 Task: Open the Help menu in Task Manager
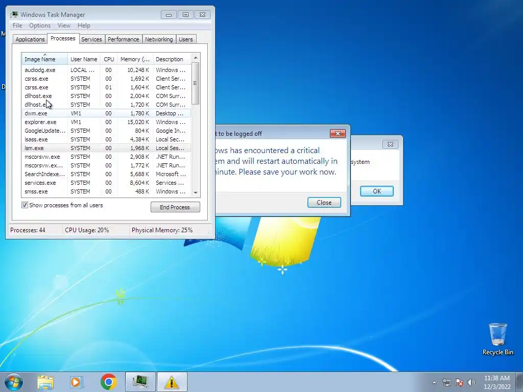pyautogui.click(x=84, y=26)
